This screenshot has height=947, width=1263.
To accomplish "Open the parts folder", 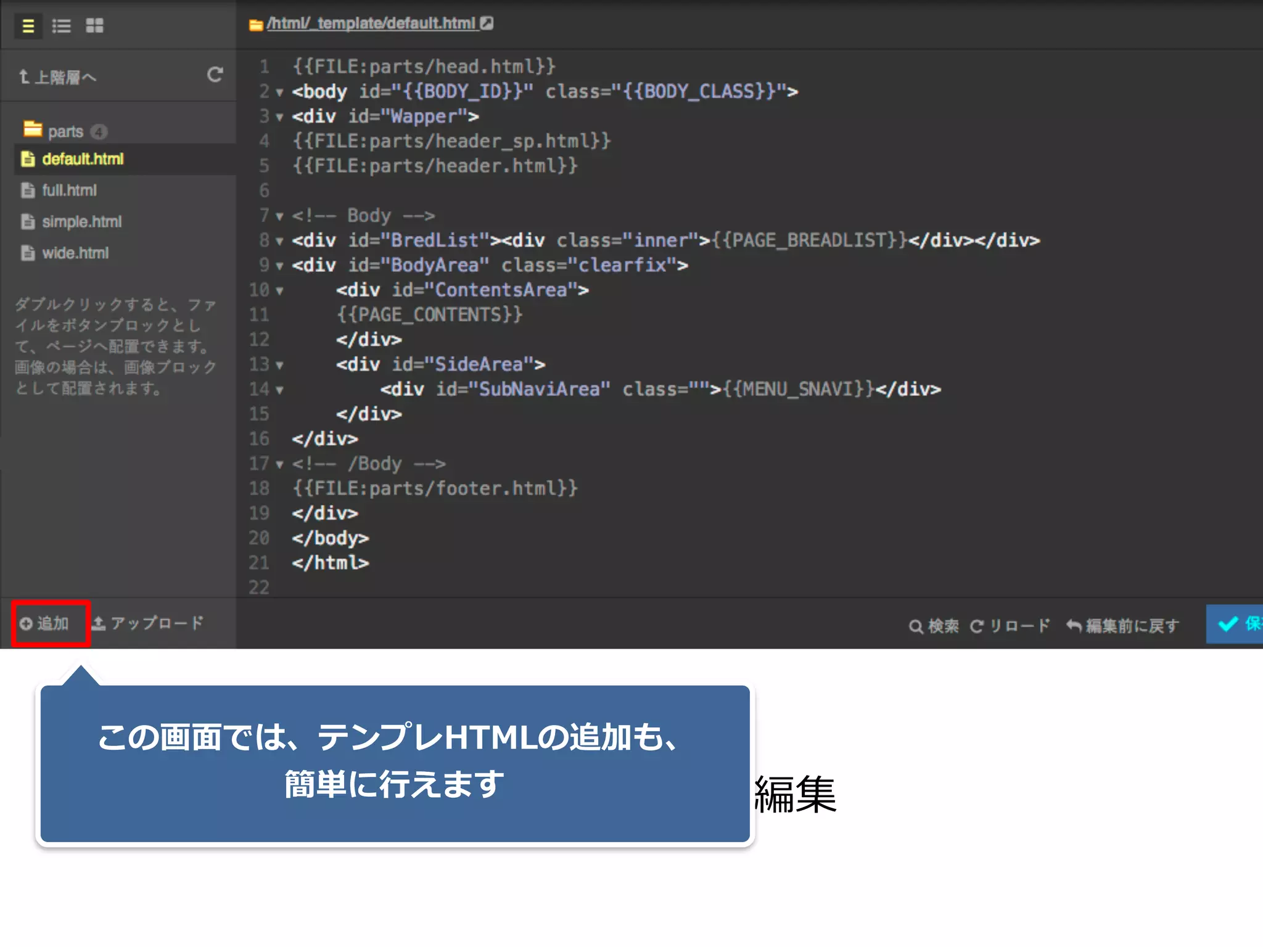I will coord(65,131).
